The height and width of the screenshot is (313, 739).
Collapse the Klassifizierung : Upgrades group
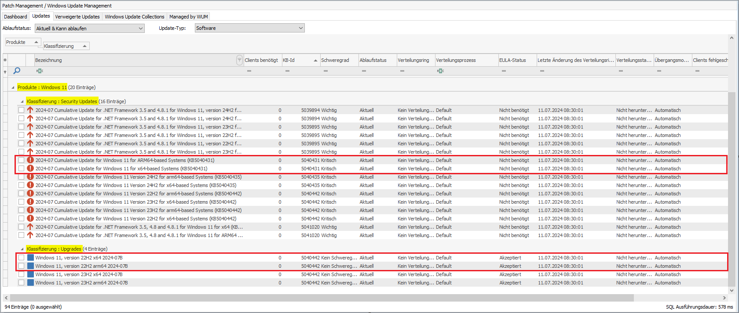click(22, 249)
